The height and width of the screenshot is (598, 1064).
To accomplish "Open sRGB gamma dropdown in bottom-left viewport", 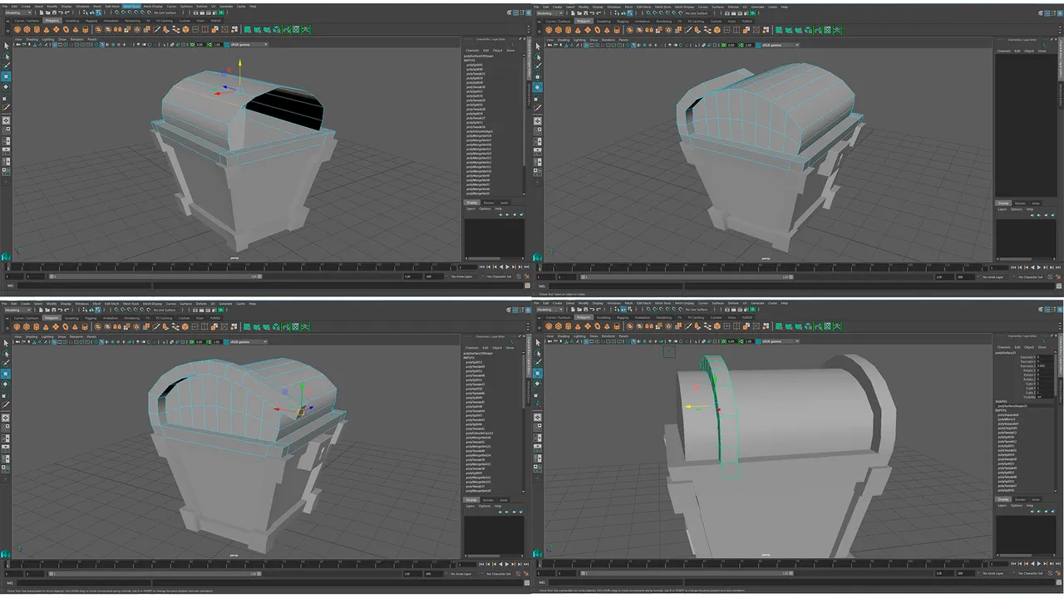I will (x=248, y=341).
